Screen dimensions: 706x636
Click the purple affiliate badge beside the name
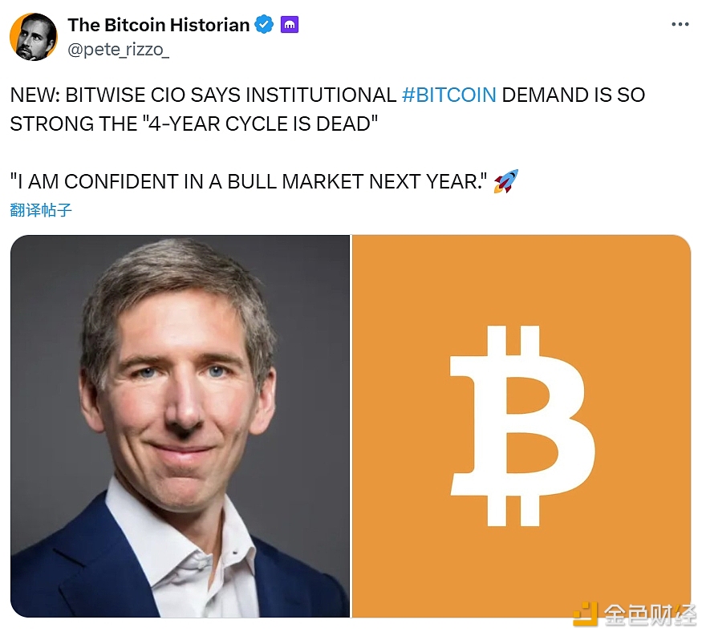coord(290,25)
